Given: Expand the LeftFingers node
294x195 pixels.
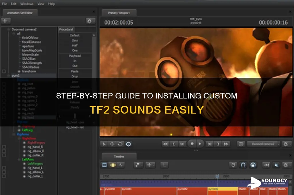Looking at the screenshot, I should [24, 164].
